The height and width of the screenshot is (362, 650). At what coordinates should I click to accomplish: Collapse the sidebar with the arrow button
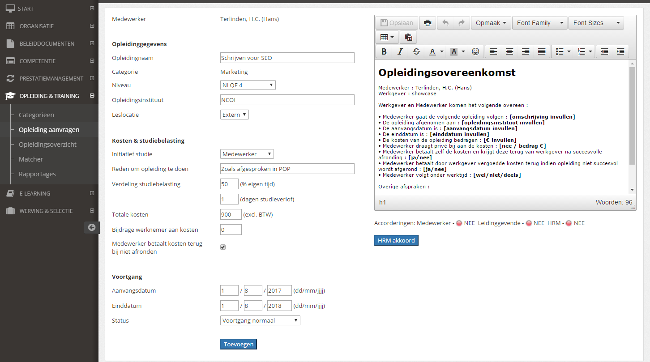pyautogui.click(x=92, y=227)
